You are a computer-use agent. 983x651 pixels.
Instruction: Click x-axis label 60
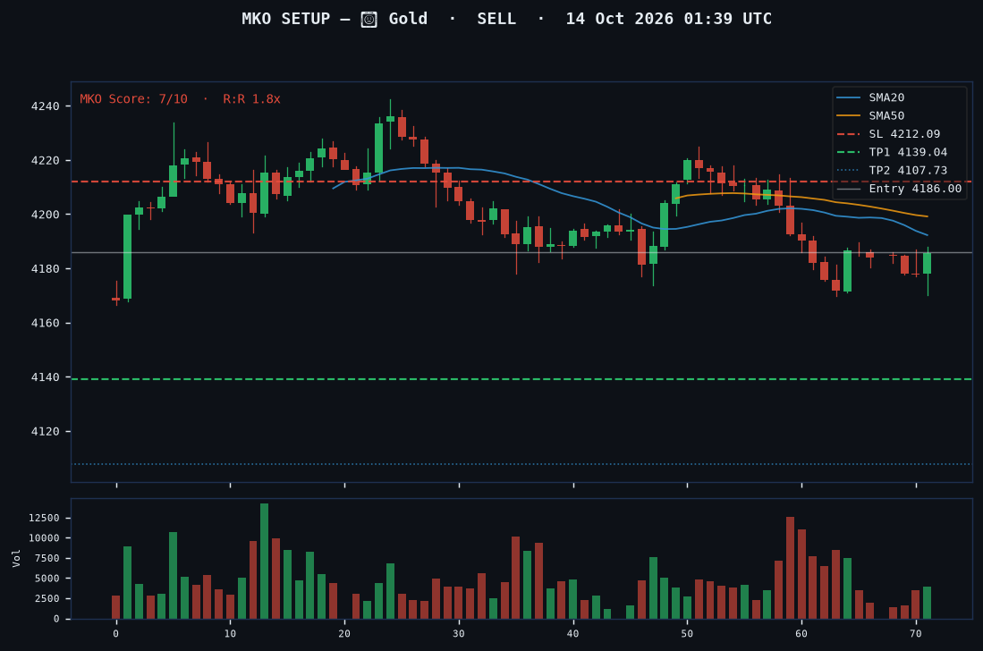coord(801,633)
